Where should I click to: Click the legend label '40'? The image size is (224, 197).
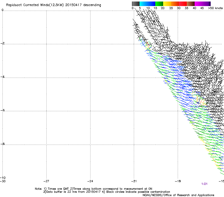(x=194, y=8)
